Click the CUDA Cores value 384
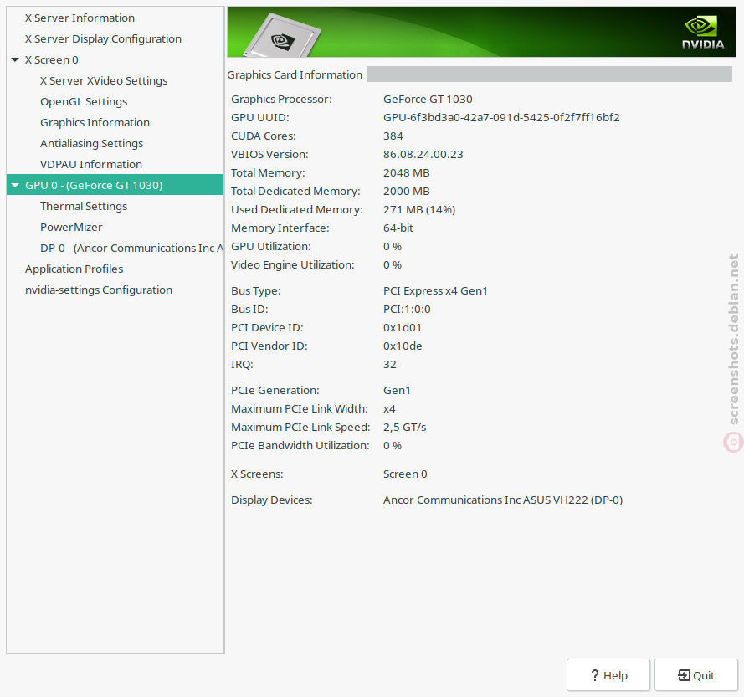 point(393,136)
